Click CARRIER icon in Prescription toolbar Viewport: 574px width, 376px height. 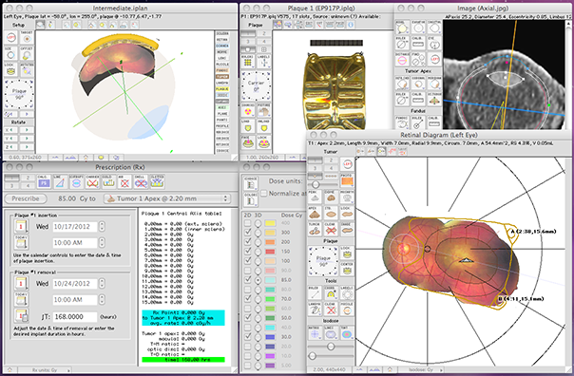[92, 181]
